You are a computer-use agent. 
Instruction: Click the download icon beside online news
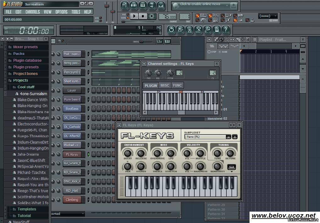coord(234,6)
